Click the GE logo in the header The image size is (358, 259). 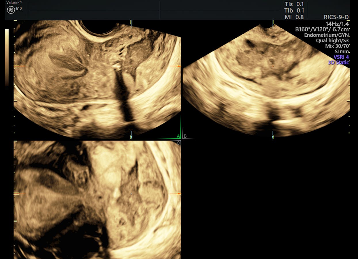click(11, 10)
